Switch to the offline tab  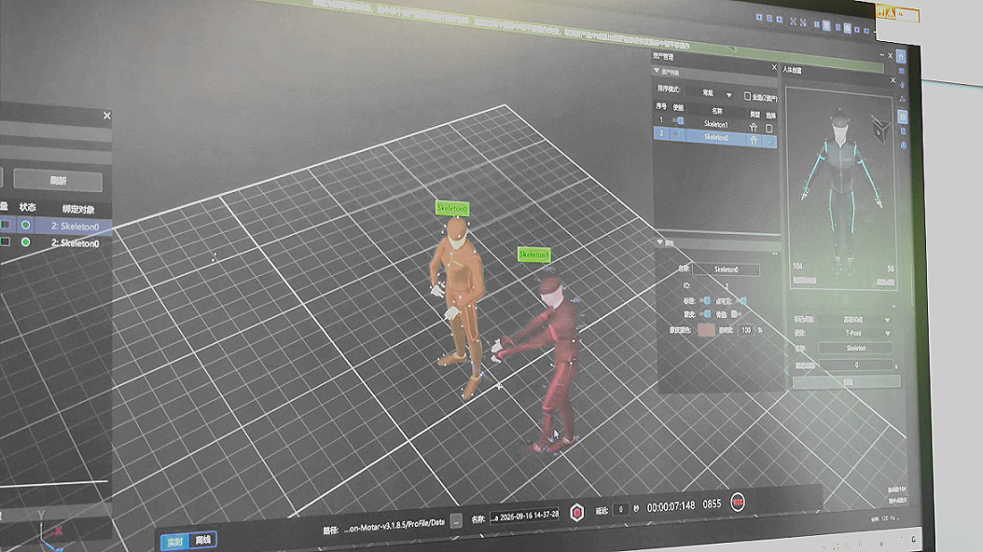(203, 540)
